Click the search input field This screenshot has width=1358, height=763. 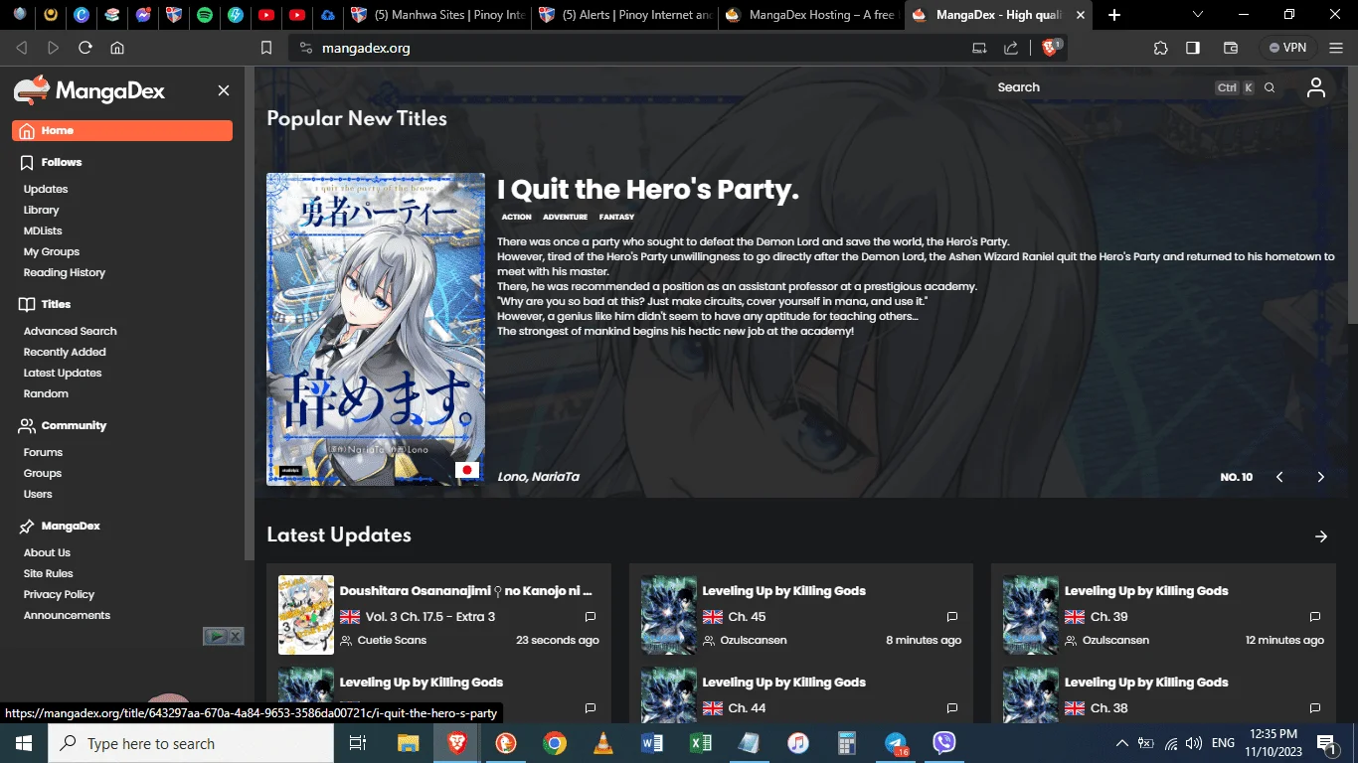(1135, 87)
